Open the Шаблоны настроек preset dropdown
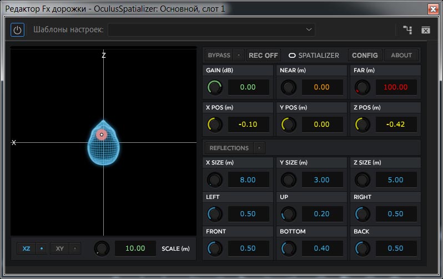 [212, 29]
